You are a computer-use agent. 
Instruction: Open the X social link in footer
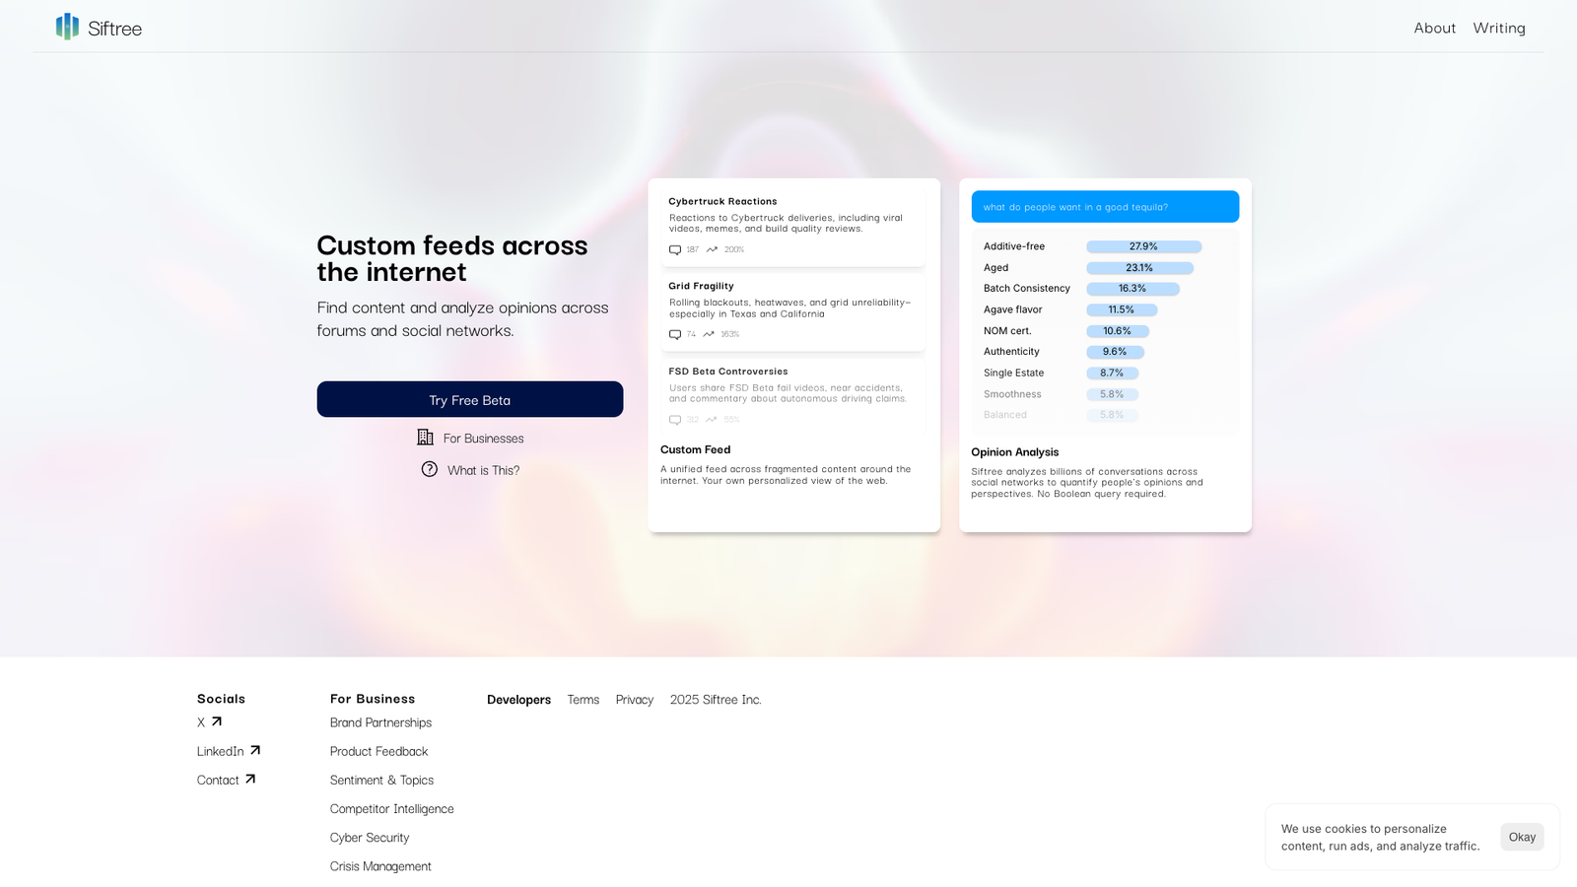[x=201, y=722]
